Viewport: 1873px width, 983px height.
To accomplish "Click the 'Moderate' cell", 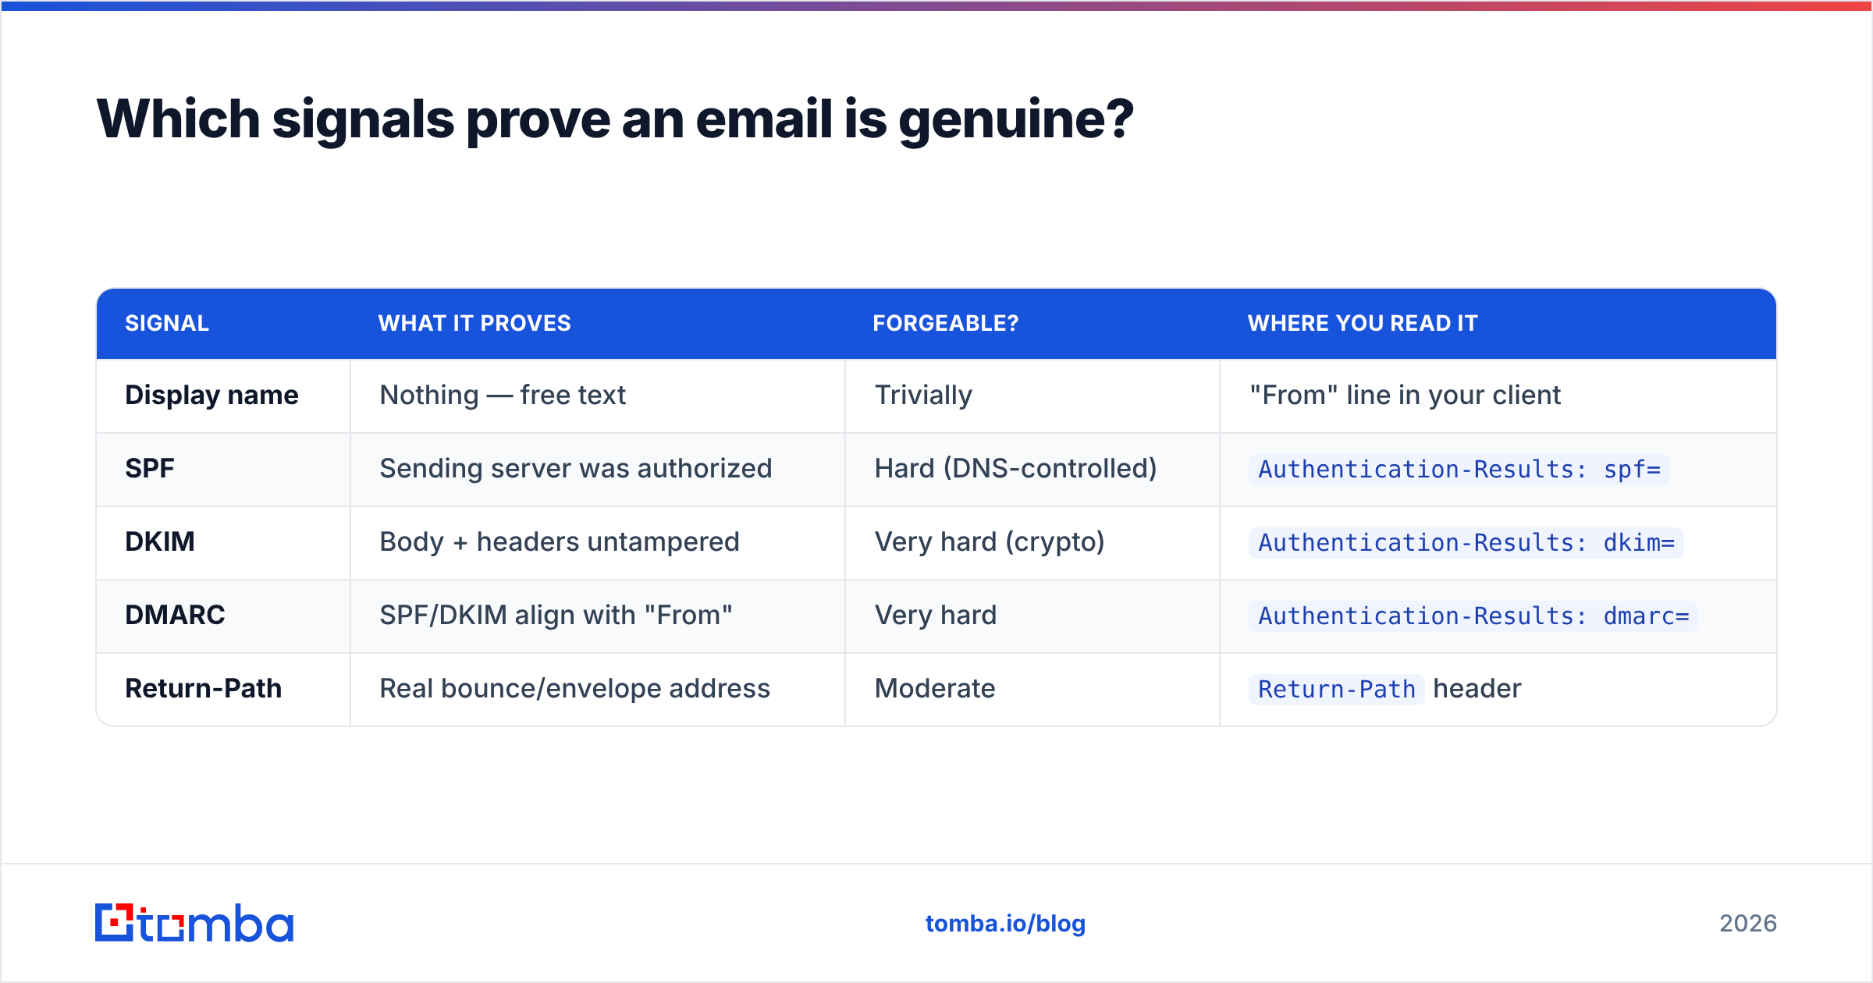I will coord(935,689).
